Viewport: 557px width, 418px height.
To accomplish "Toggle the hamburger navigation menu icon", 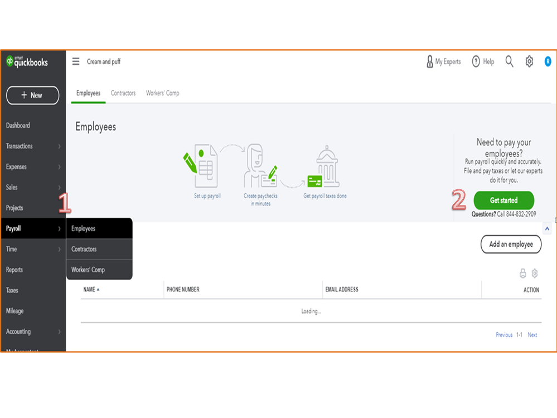I will [x=76, y=61].
